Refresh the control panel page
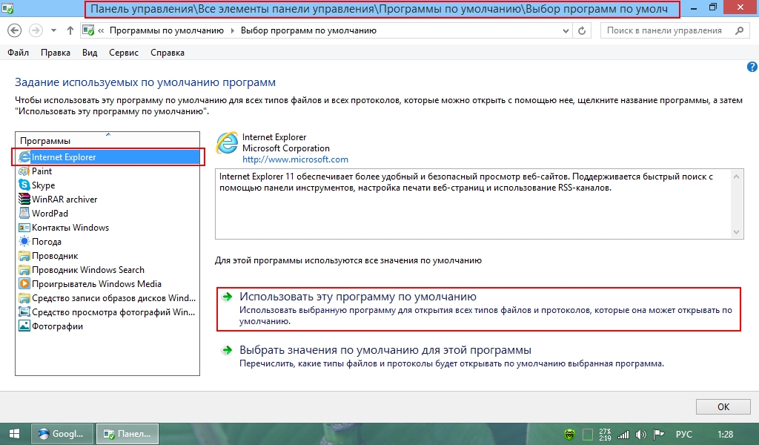Screen dimensions: 759x445 click(x=582, y=30)
